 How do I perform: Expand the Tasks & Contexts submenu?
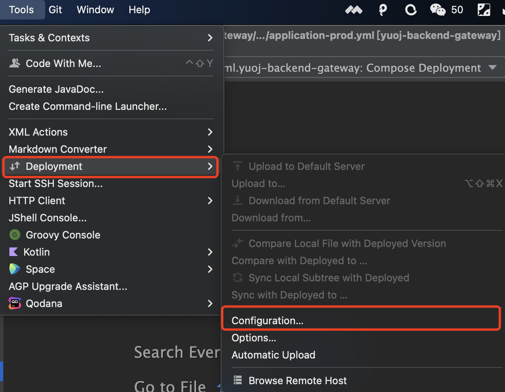(111, 38)
